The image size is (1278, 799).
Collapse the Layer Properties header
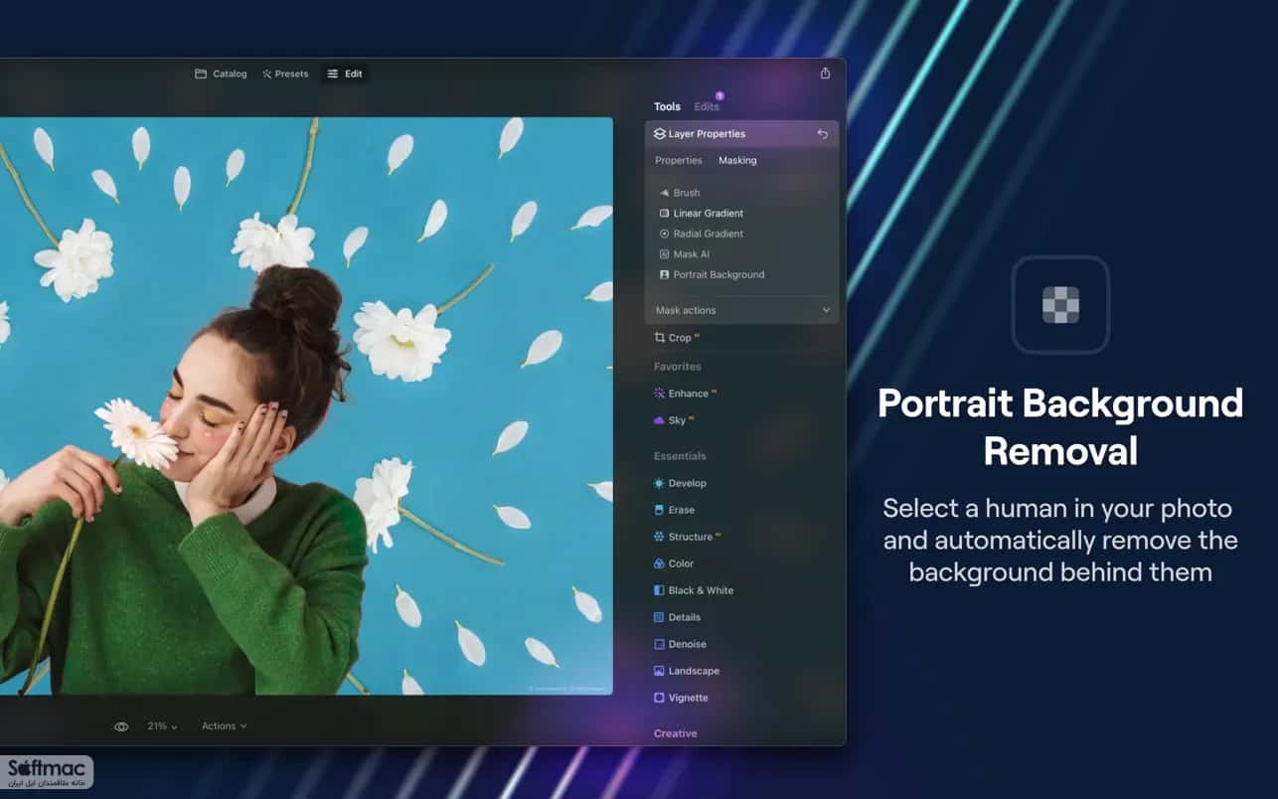741,134
